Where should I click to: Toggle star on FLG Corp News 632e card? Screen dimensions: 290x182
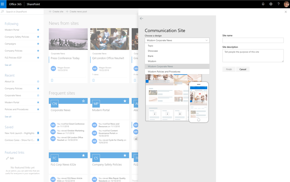(84, 155)
